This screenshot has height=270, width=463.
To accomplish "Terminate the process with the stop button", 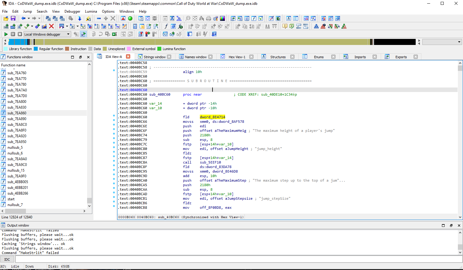I will tap(20, 34).
